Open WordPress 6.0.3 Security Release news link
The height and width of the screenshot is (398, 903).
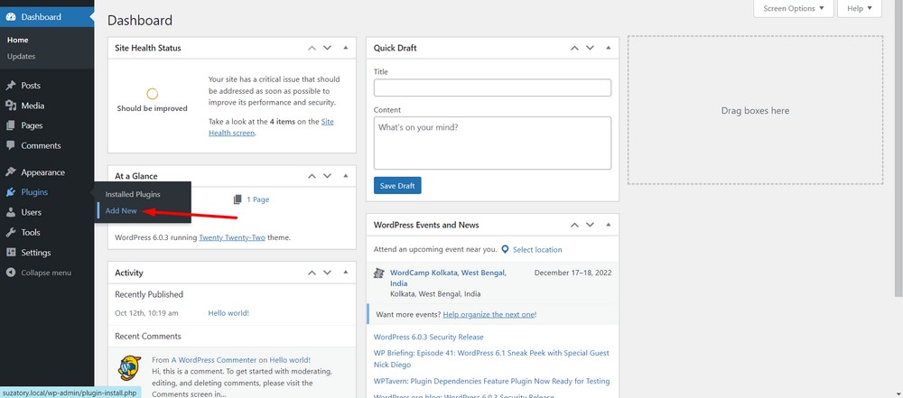coord(428,337)
